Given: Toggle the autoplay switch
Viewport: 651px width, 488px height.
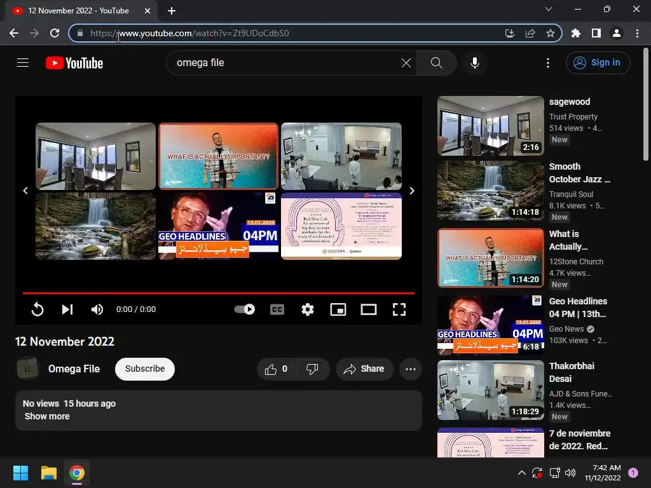Looking at the screenshot, I should [x=245, y=309].
